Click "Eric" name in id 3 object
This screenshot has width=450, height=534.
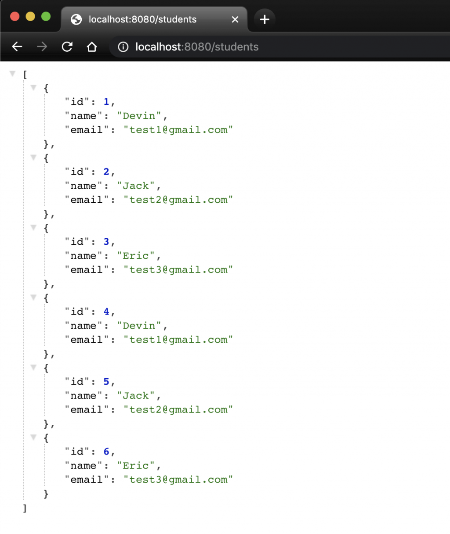click(x=136, y=256)
